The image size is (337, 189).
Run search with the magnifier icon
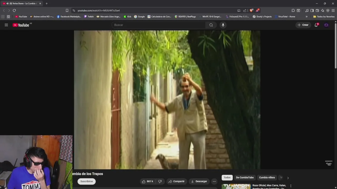coord(211,25)
